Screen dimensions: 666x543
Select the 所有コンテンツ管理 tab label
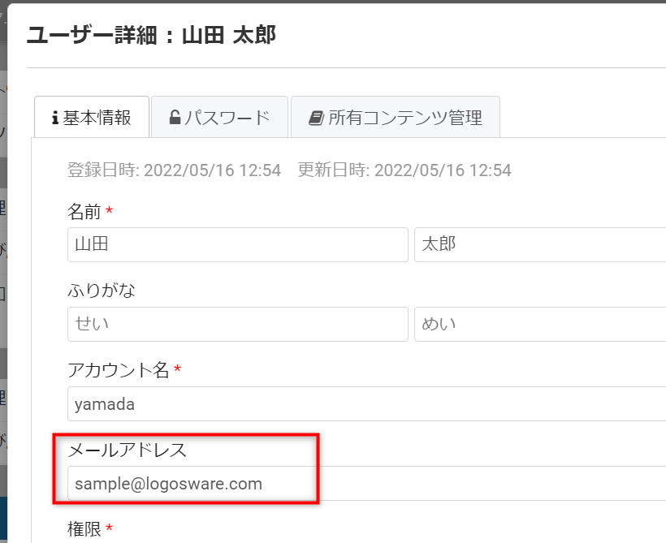[405, 118]
